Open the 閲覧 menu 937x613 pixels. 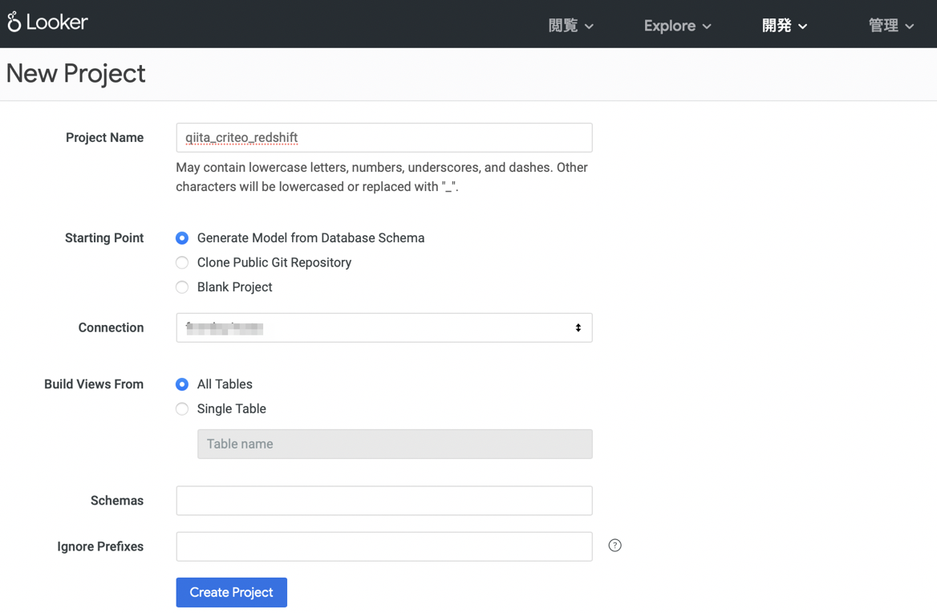[570, 26]
